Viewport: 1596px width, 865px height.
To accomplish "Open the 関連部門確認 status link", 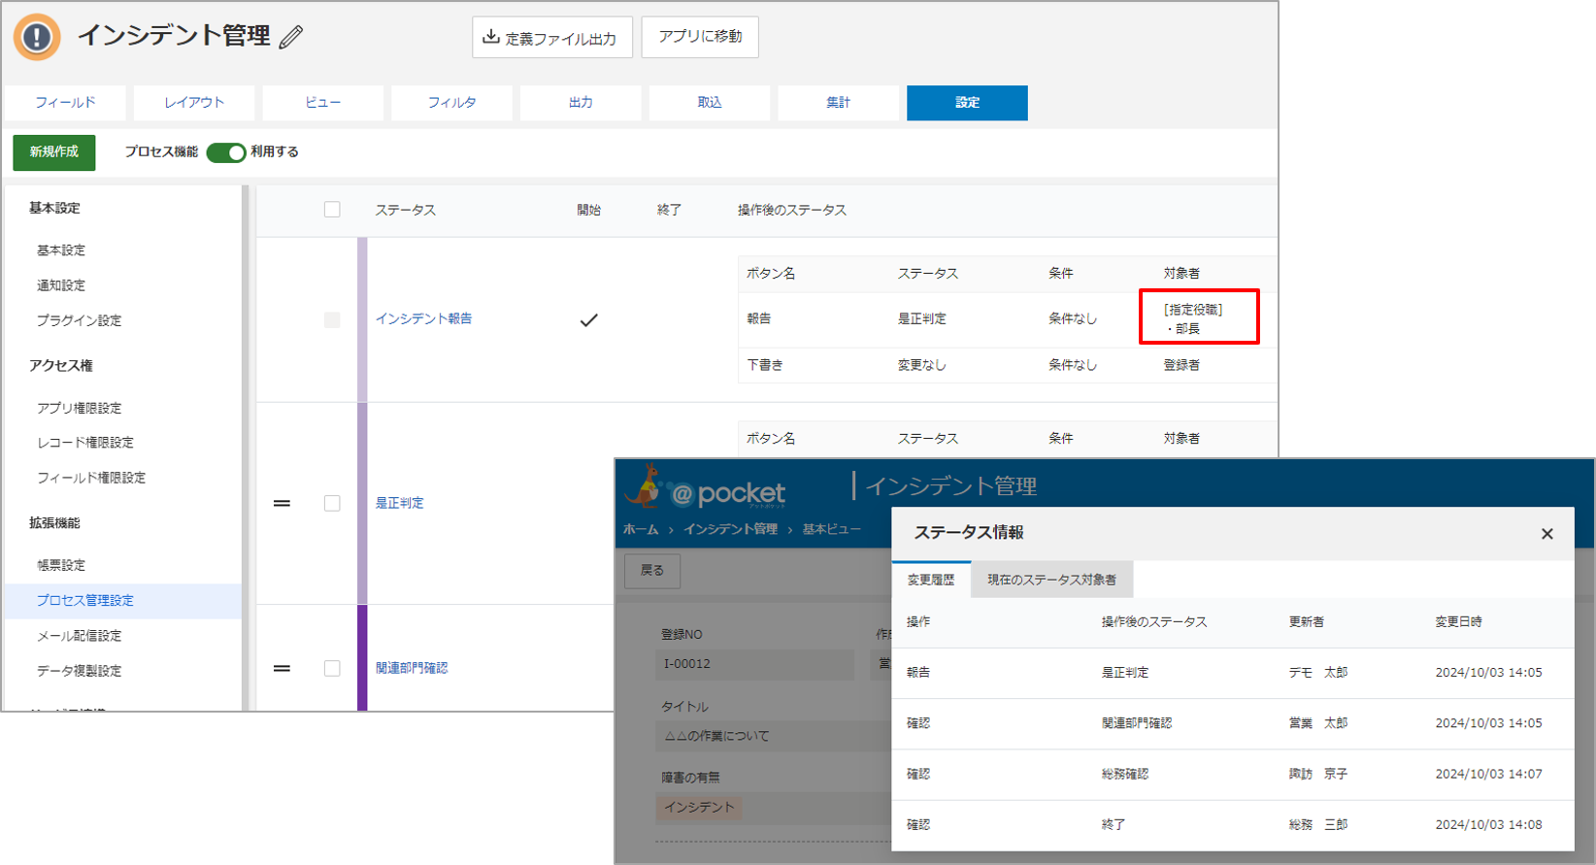I will [x=412, y=668].
